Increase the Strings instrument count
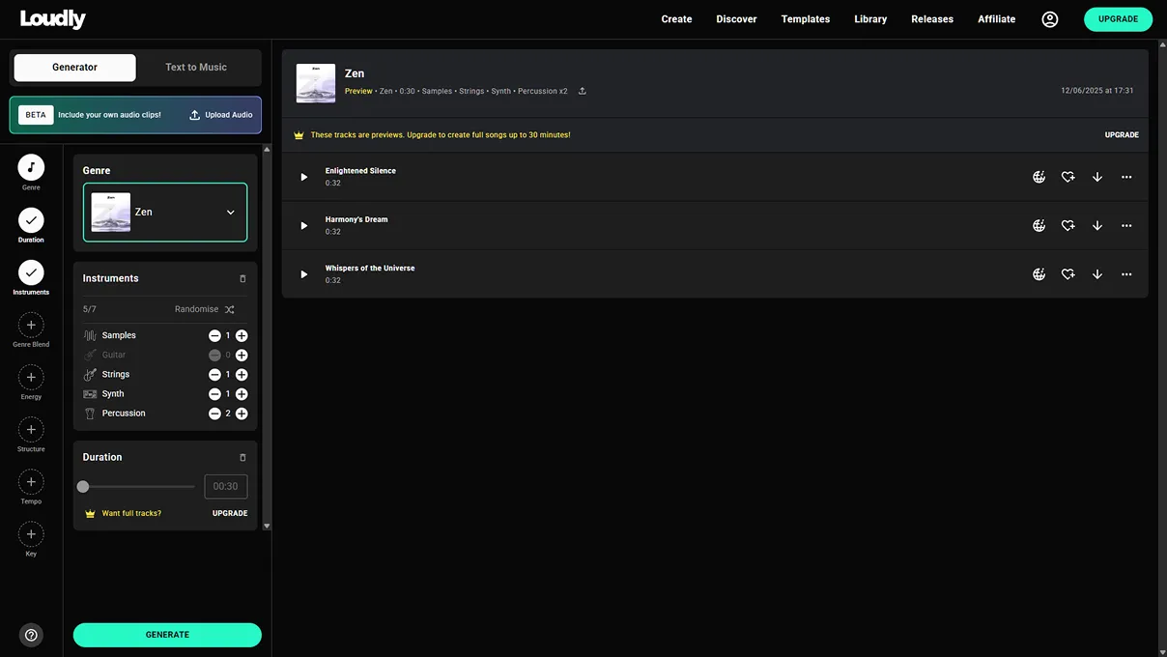 [x=242, y=374]
